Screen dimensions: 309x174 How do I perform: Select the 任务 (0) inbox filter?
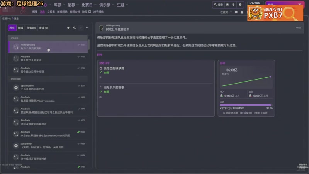click(x=31, y=28)
